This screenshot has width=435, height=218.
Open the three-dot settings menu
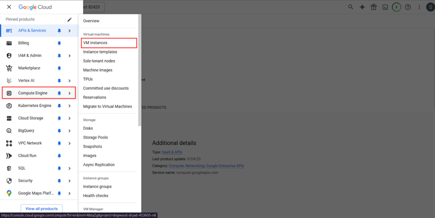(419, 7)
